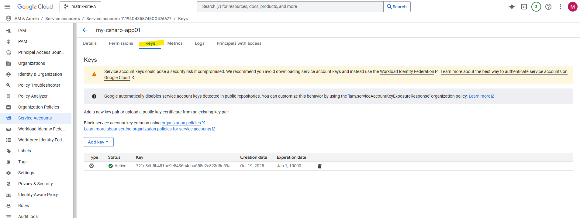Open the matrix-site-A project selector

(x=80, y=7)
